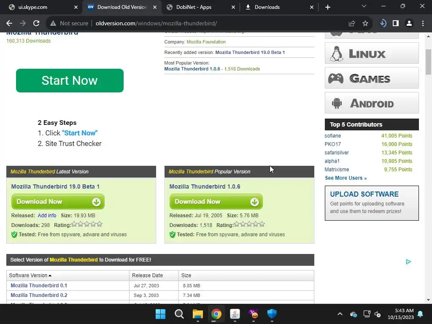This screenshot has width=432, height=324.
Task: Close the DobiNet - Apps tab
Action: (x=233, y=7)
